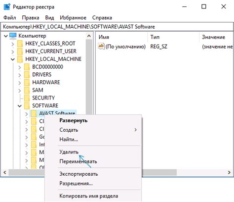
Task: Select the HKEY_CURRENT_USER tree item
Action: 51,51
